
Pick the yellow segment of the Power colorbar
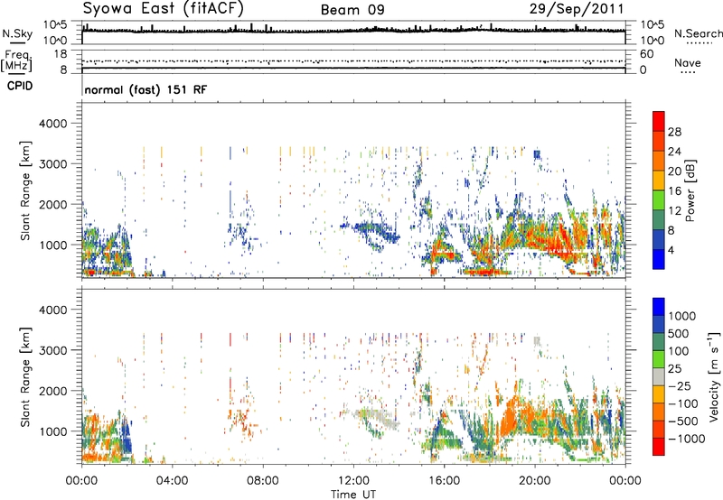659,181
